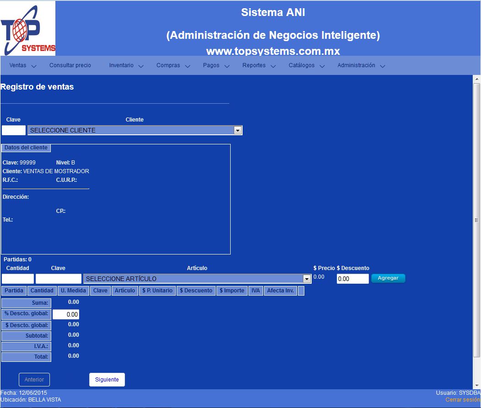
Task: Focus the Cantidad input field
Action: (18, 279)
